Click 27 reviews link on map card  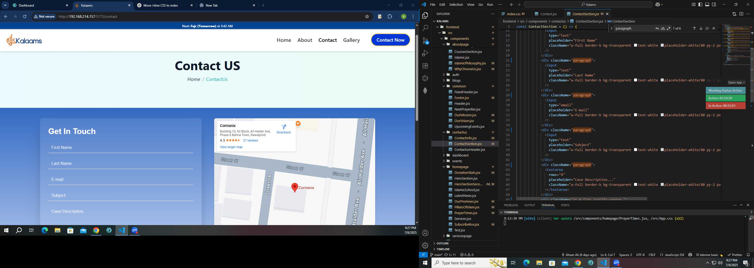[251, 141]
